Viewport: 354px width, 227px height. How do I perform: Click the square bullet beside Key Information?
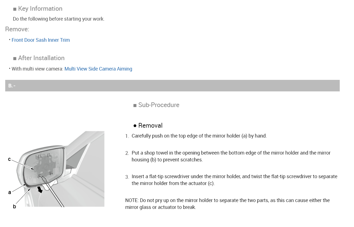pyautogui.click(x=15, y=9)
